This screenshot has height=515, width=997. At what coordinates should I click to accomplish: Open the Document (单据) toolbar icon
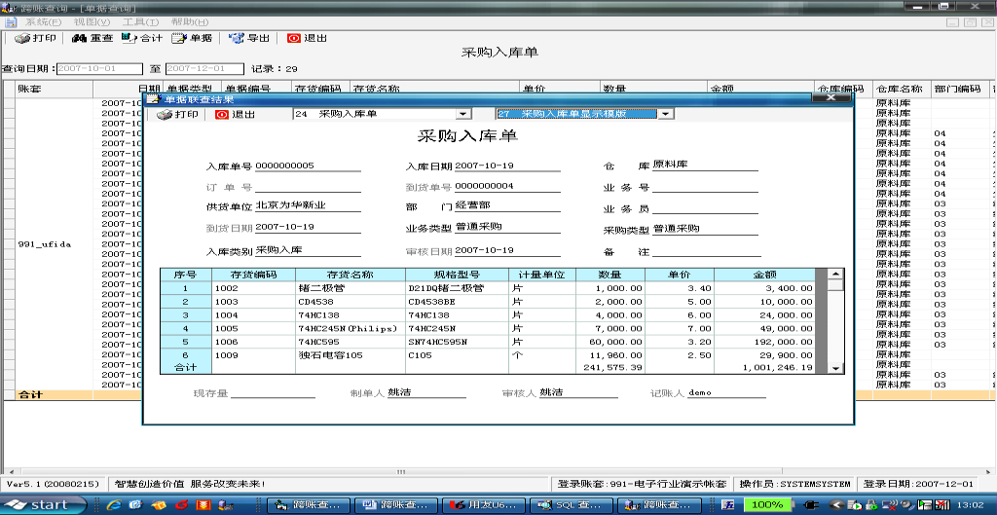pos(179,39)
